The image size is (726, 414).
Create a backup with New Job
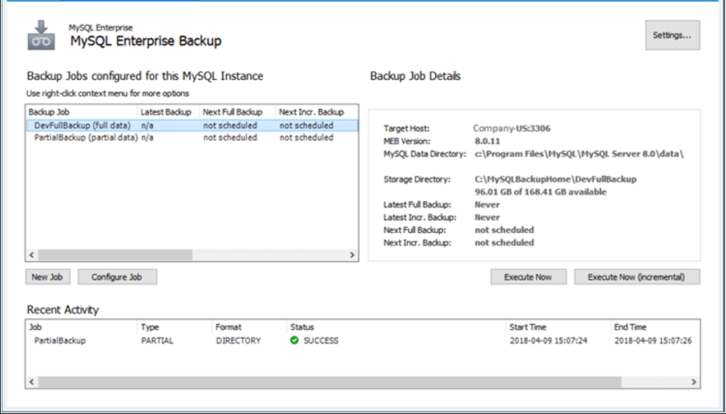[x=47, y=277]
